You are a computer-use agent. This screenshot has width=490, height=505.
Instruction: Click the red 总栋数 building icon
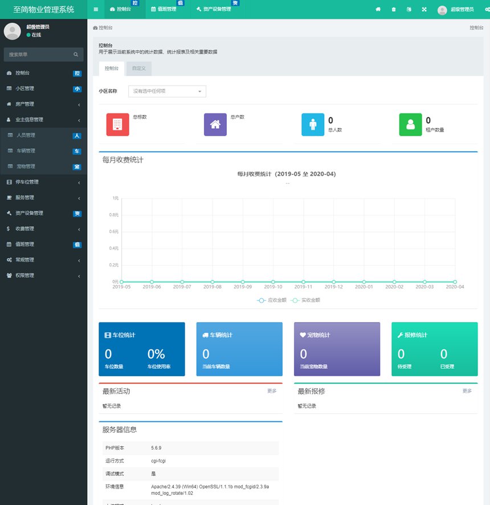[117, 124]
